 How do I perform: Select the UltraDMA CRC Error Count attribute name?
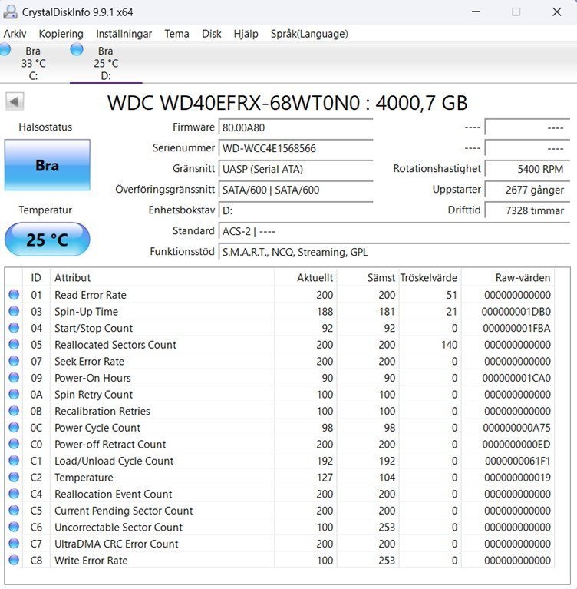point(117,544)
